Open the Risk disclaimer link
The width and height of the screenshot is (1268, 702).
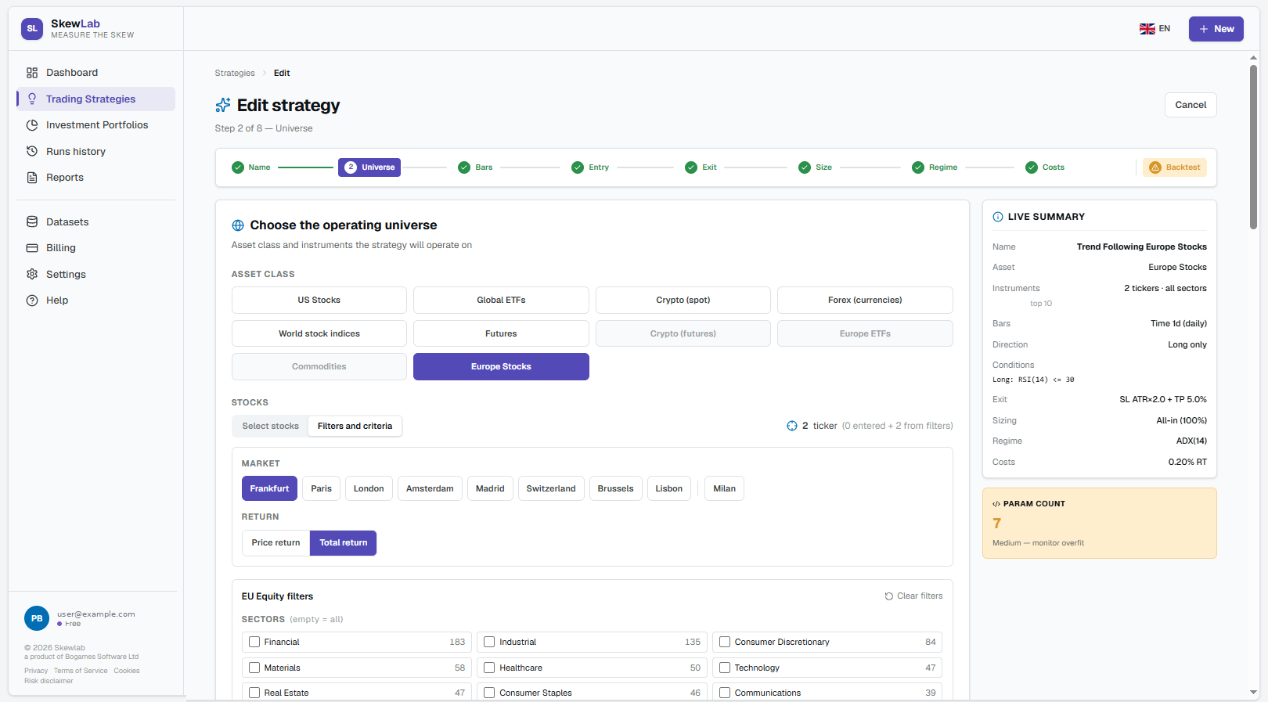click(49, 681)
